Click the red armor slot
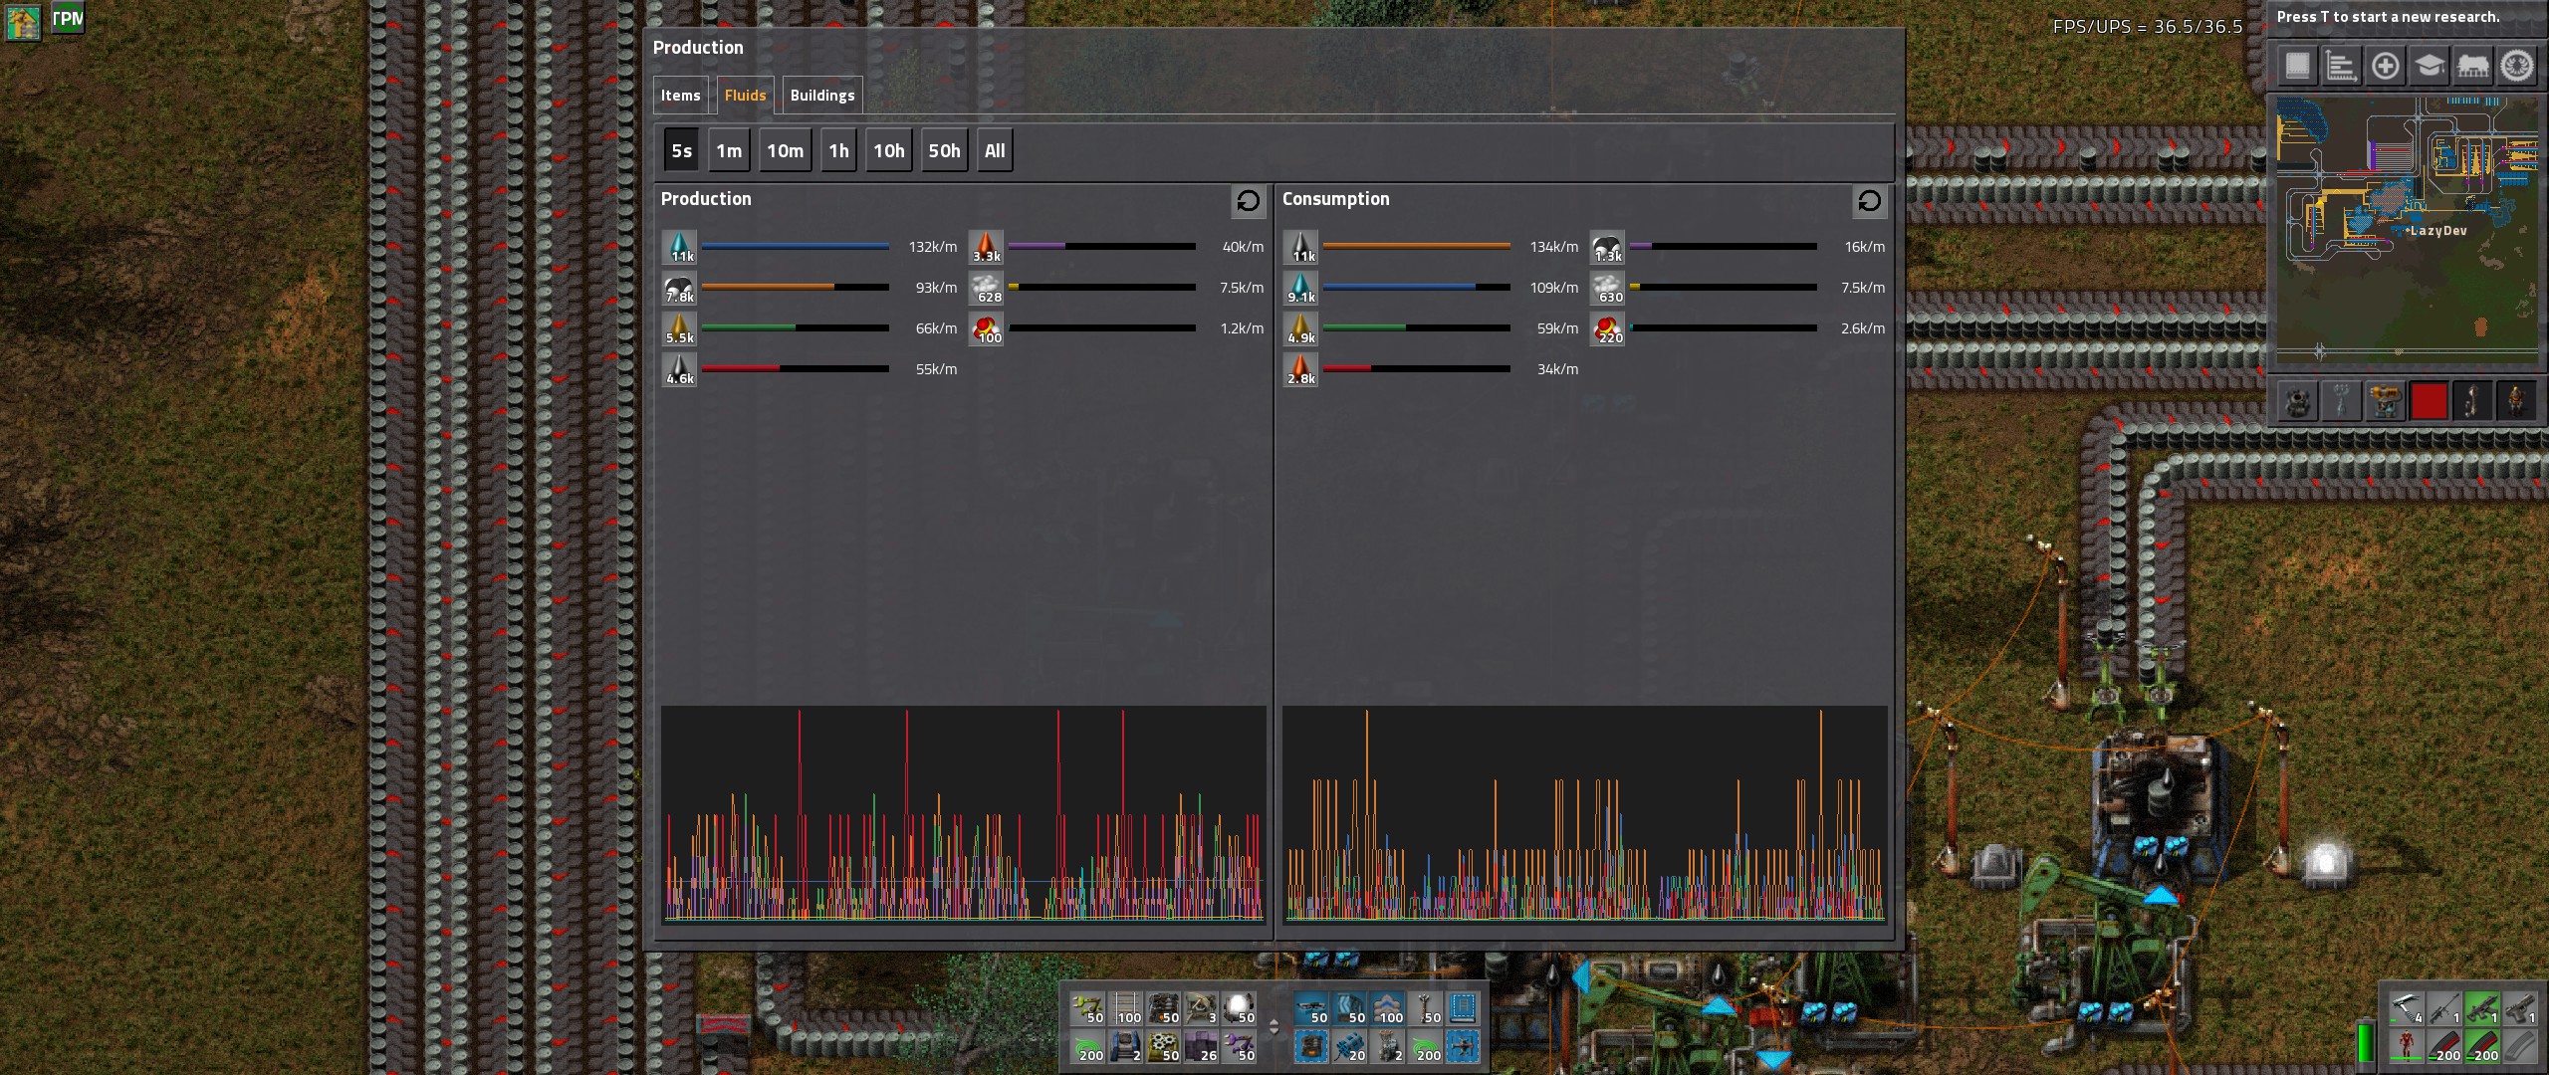The image size is (2549, 1075). click(2407, 1046)
